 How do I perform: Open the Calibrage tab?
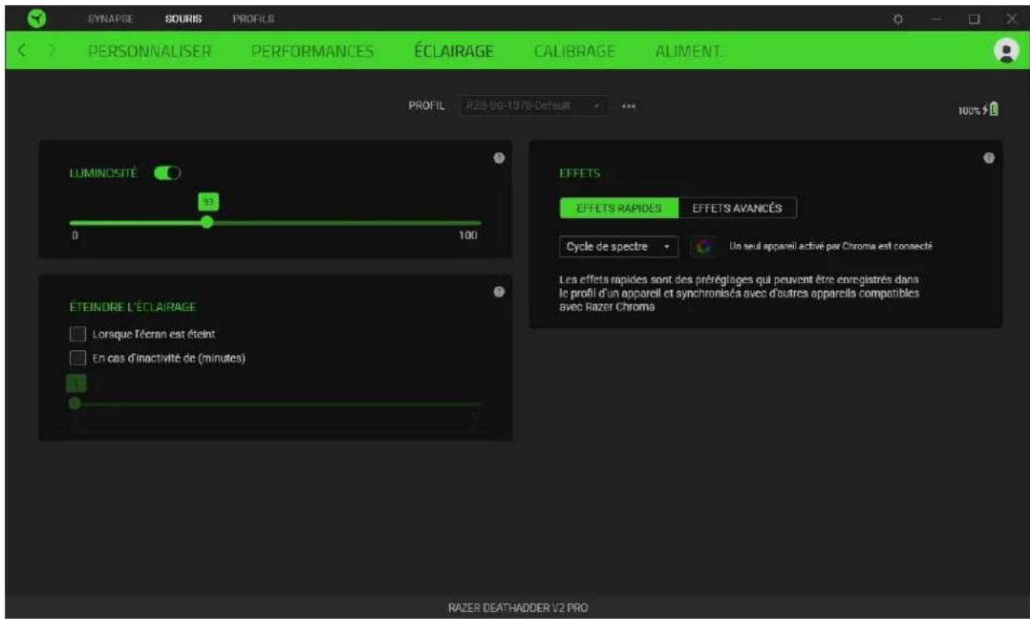574,51
